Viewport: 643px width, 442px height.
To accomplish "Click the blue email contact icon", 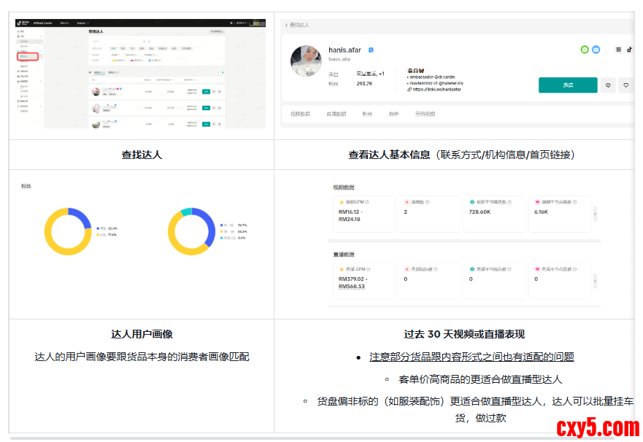I will [x=596, y=50].
